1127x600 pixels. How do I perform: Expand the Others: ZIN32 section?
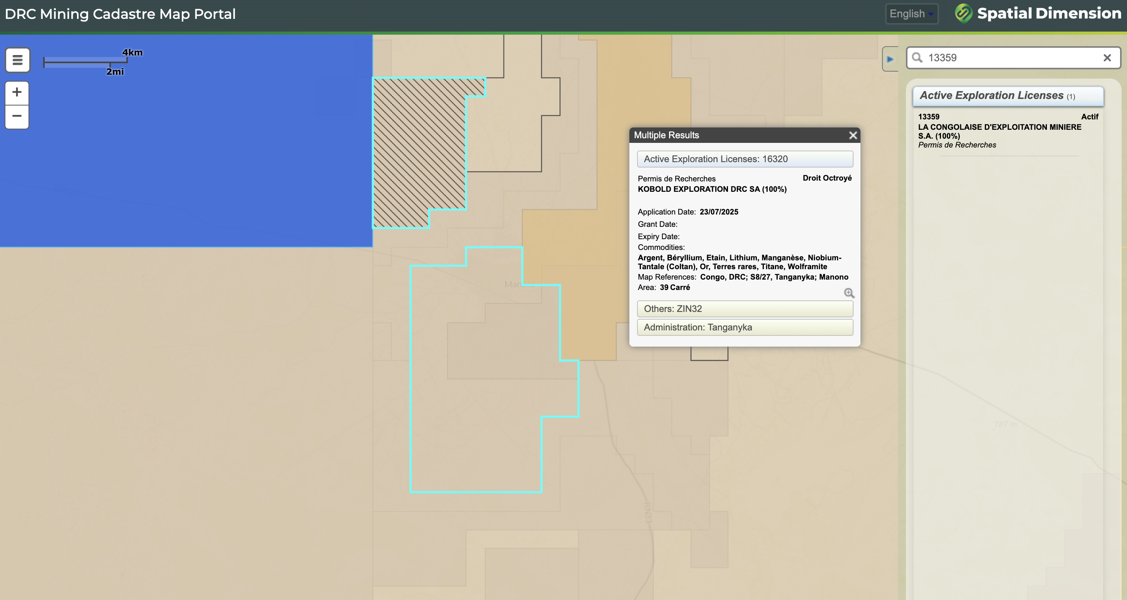pos(745,309)
